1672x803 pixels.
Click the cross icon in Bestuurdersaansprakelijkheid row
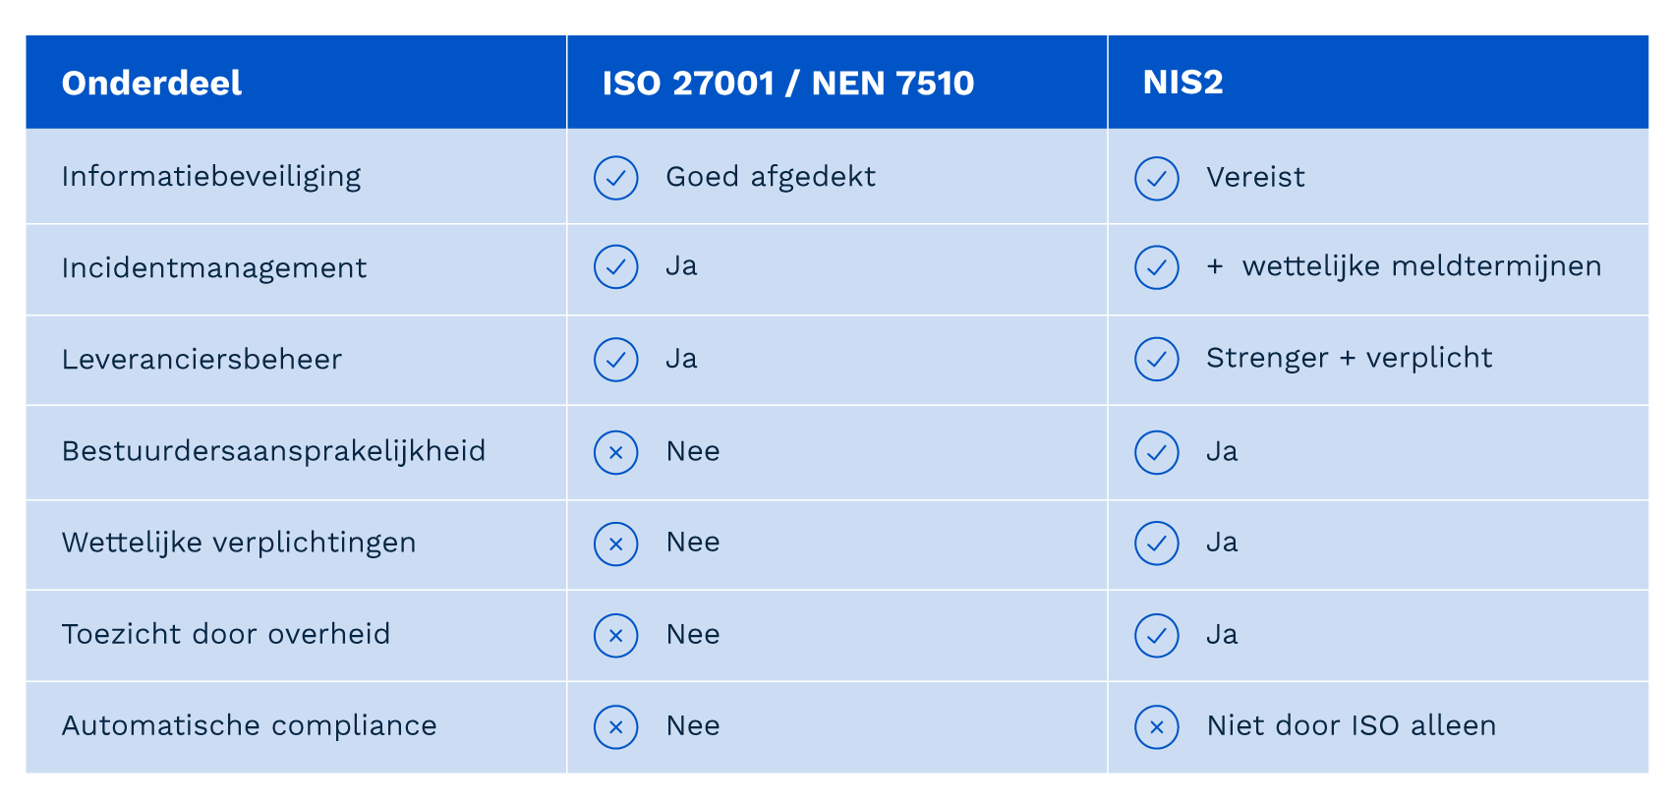(616, 452)
